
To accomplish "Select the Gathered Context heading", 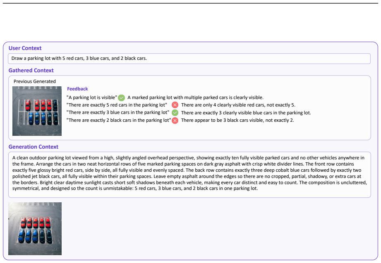I will coord(31,70).
